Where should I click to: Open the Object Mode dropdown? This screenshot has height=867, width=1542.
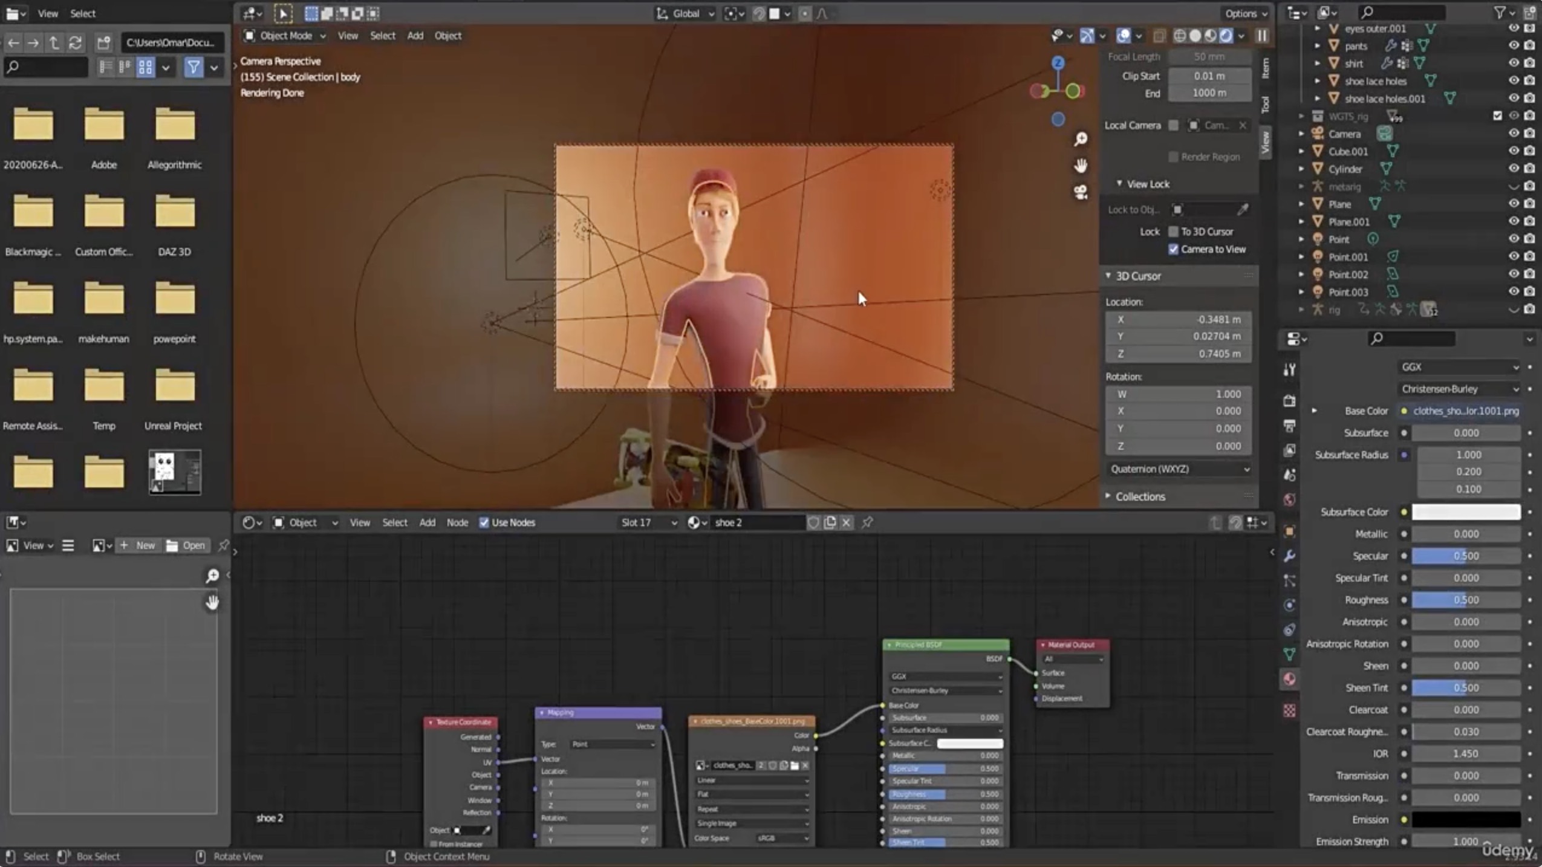coord(285,36)
